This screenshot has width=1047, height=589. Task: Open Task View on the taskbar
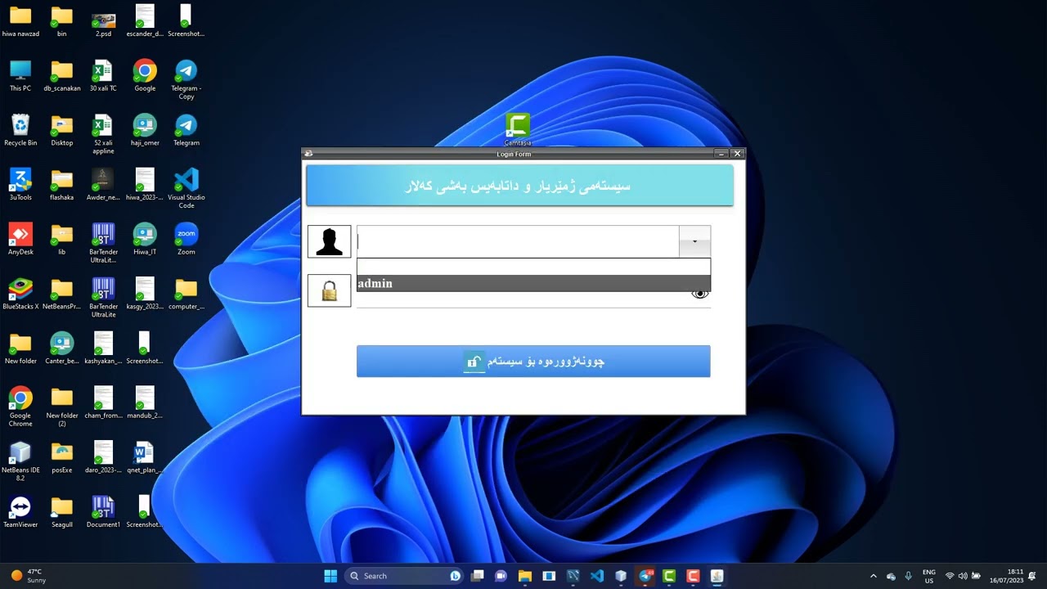[478, 576]
